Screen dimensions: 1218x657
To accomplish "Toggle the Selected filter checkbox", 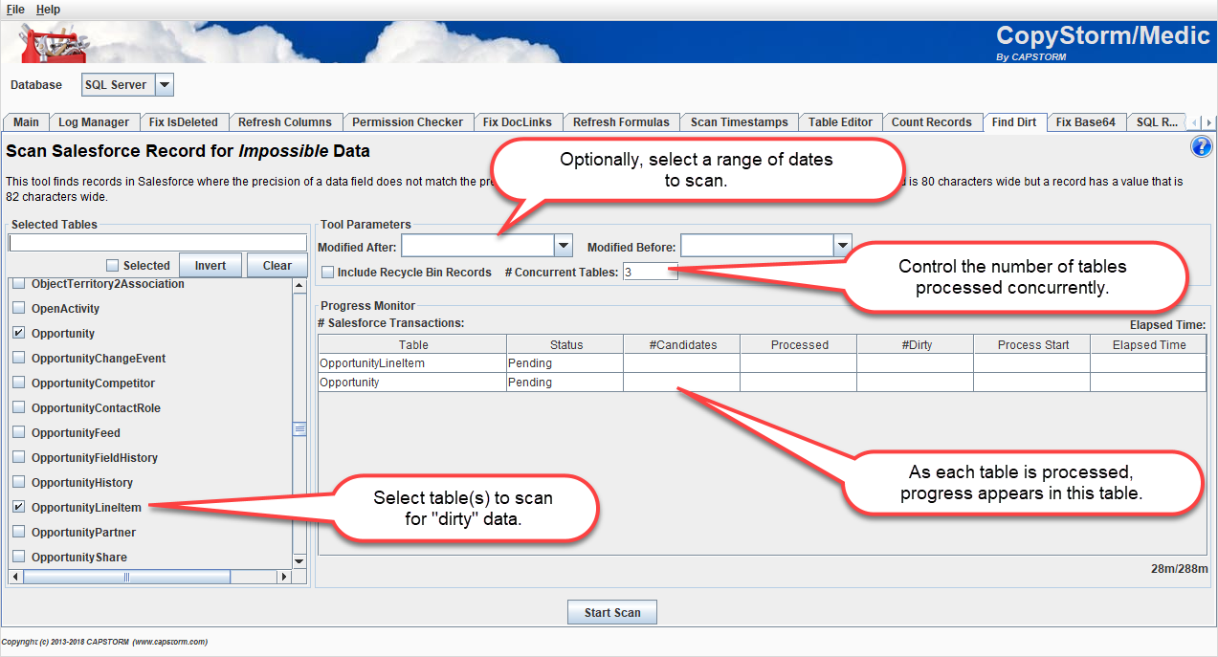I will 113,266.
